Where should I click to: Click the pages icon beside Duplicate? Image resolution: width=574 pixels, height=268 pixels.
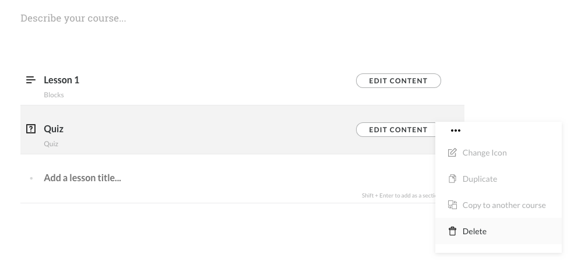click(x=452, y=179)
